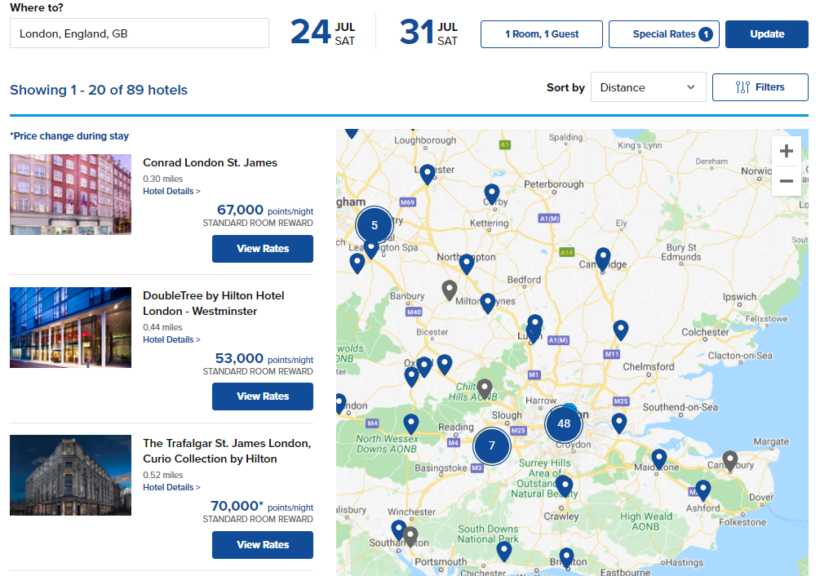Open Hotel Details for Conrad London St. James
The height and width of the screenshot is (576, 820).
coord(171,191)
